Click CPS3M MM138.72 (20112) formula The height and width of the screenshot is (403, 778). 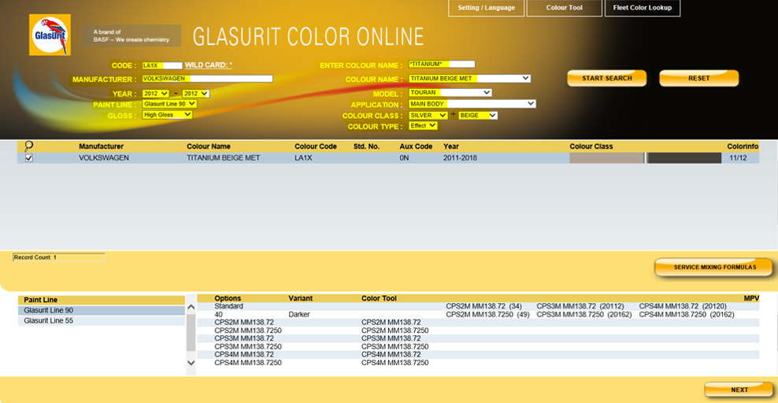(580, 306)
